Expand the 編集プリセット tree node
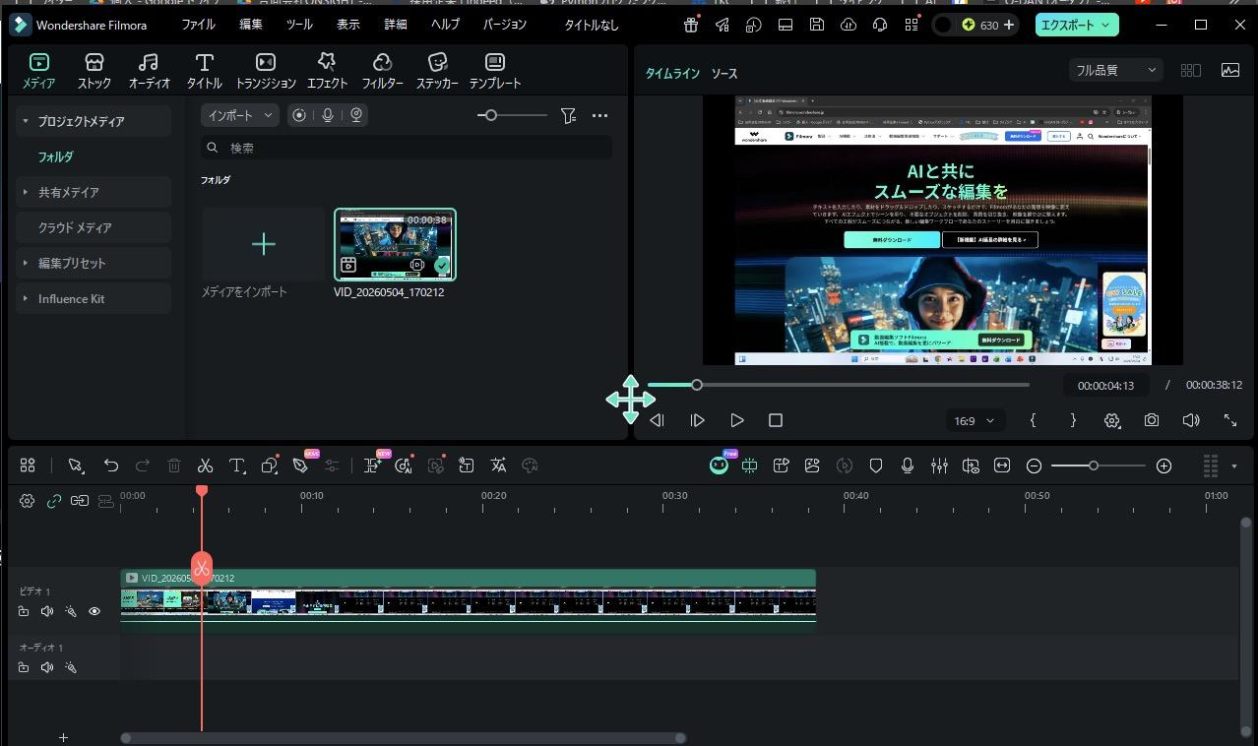1258x746 pixels. 26,263
